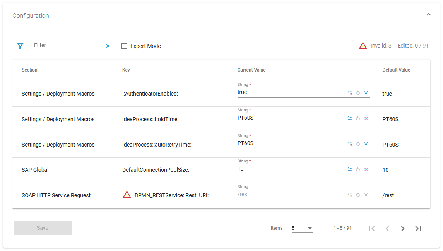Open the Items per page dropdown

[302, 228]
